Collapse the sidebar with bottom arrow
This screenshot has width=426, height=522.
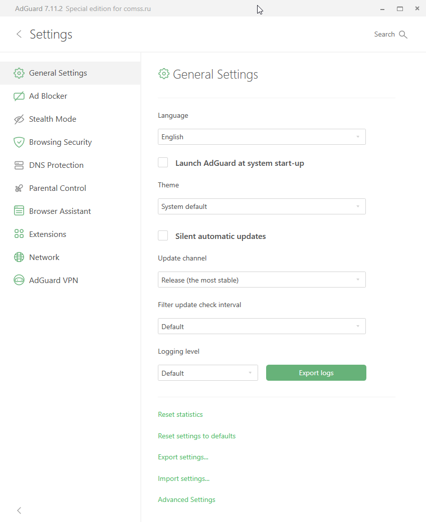[x=19, y=510]
